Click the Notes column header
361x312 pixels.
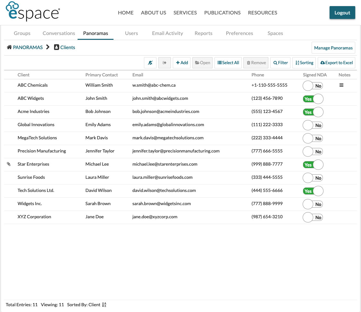coord(344,75)
